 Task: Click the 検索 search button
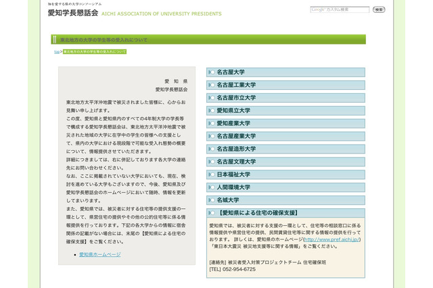tap(379, 9)
